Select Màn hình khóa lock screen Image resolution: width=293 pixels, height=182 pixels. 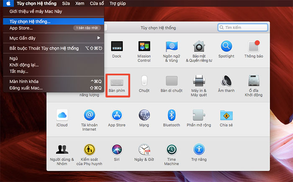54,82
